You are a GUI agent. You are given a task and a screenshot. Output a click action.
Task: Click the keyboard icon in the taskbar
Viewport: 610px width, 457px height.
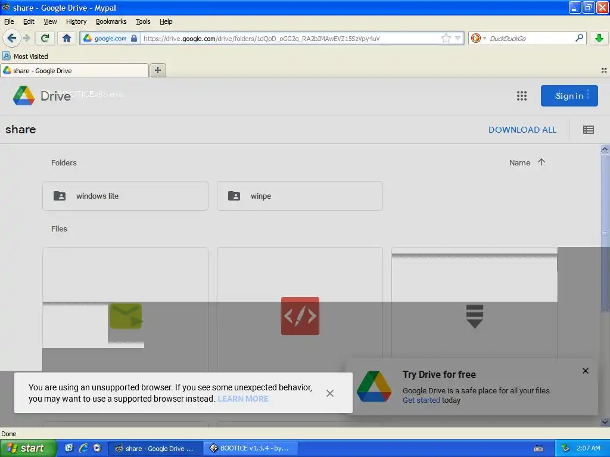coord(539,449)
